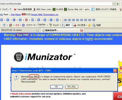
Task: Close the imunizator.com dialog with X
Action: click(x=115, y=70)
